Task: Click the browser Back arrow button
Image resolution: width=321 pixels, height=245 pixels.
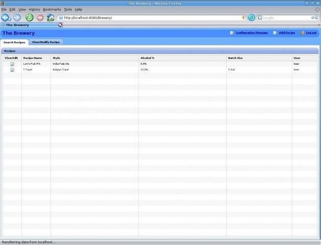Action: pos(6,18)
